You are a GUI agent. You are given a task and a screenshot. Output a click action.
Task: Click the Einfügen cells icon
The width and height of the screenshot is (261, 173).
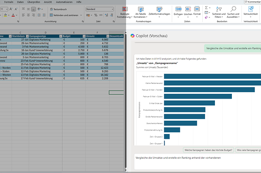coord(178,9)
